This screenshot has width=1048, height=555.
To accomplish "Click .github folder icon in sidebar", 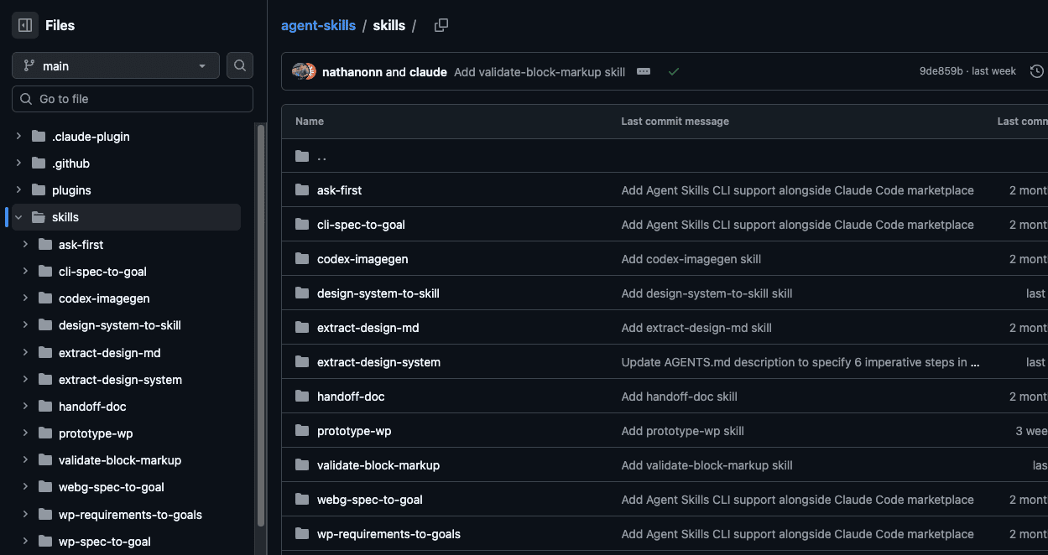I will 39,163.
